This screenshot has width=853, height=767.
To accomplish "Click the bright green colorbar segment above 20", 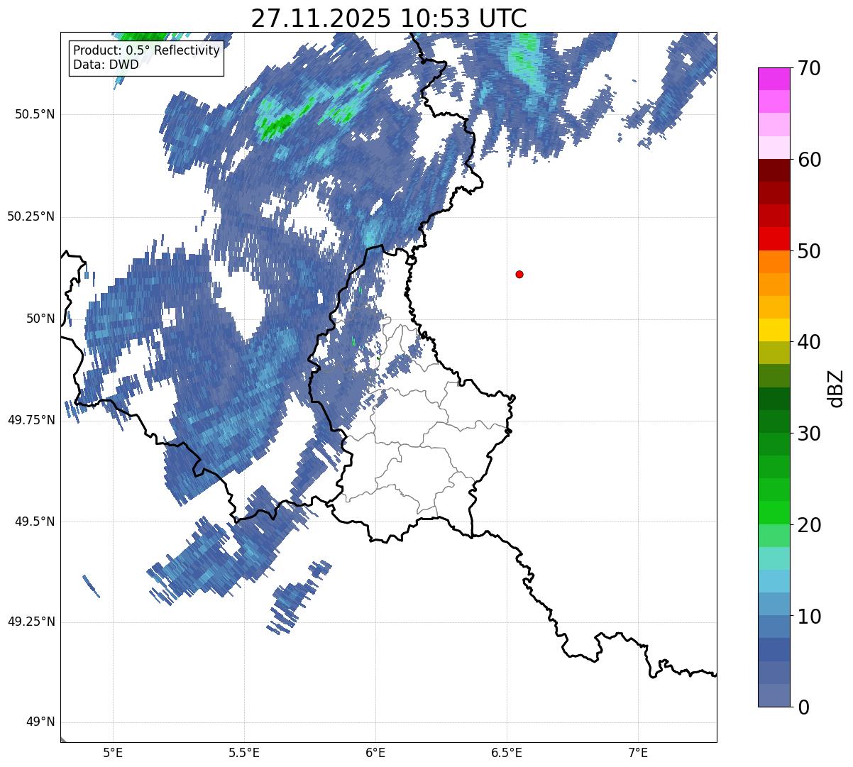I will [774, 512].
